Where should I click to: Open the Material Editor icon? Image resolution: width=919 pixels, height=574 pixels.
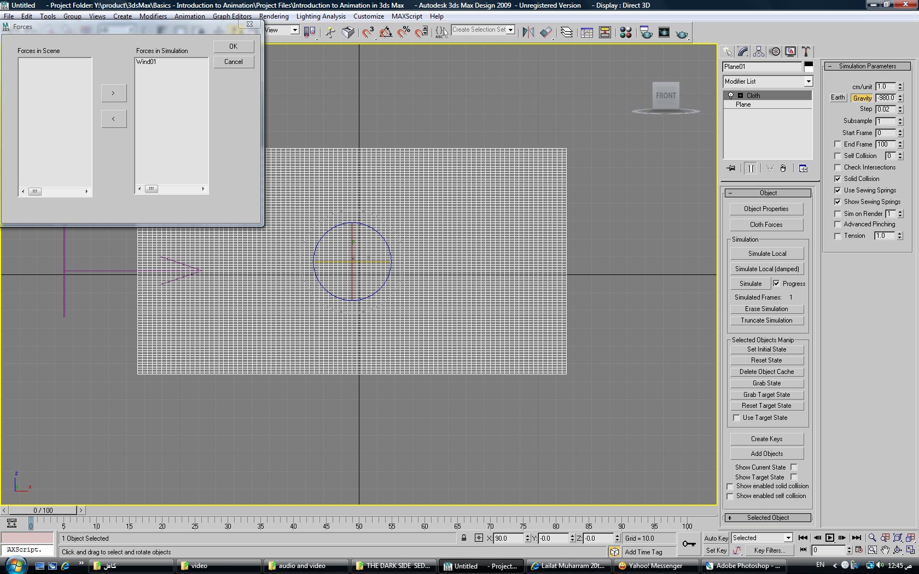626,32
